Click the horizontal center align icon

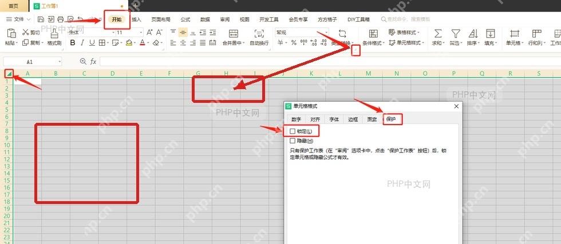tap(183, 43)
